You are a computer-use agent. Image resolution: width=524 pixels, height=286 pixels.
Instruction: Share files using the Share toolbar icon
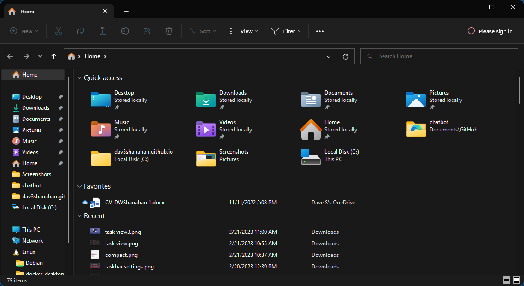click(147, 31)
